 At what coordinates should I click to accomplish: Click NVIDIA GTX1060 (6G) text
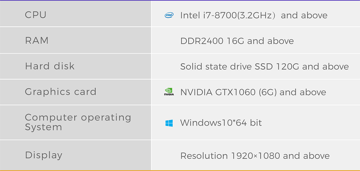[228, 92]
